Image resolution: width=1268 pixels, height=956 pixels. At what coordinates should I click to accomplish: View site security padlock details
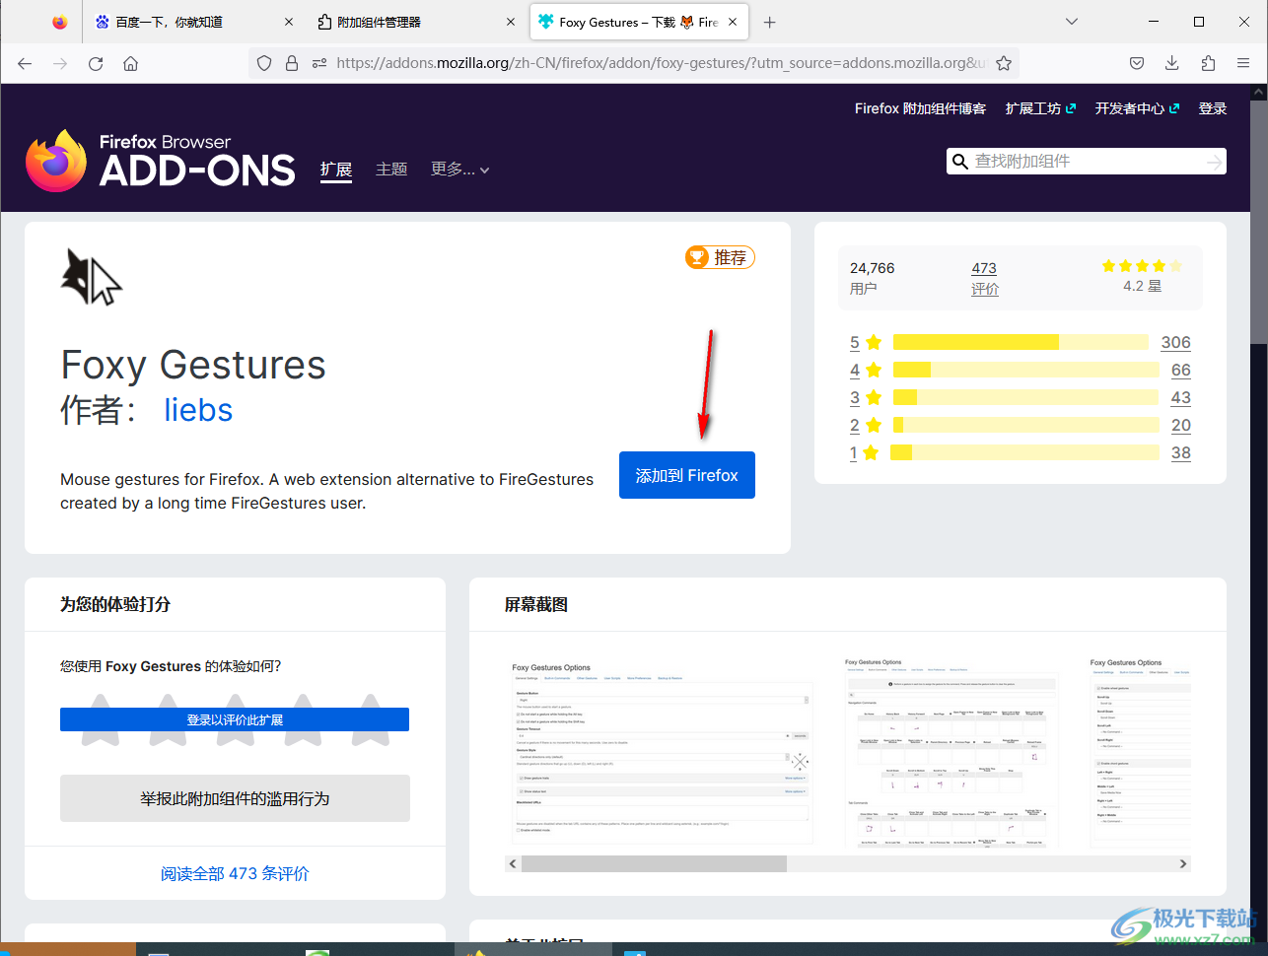pos(292,63)
